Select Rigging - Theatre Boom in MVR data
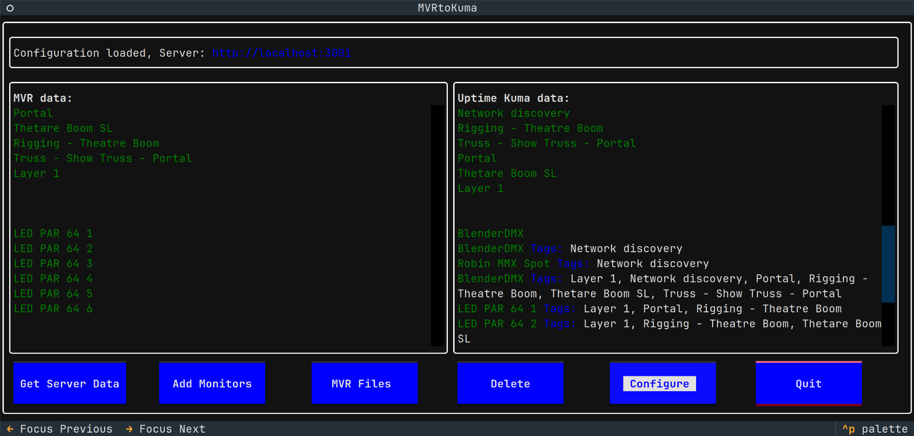Image resolution: width=914 pixels, height=436 pixels. click(86, 143)
